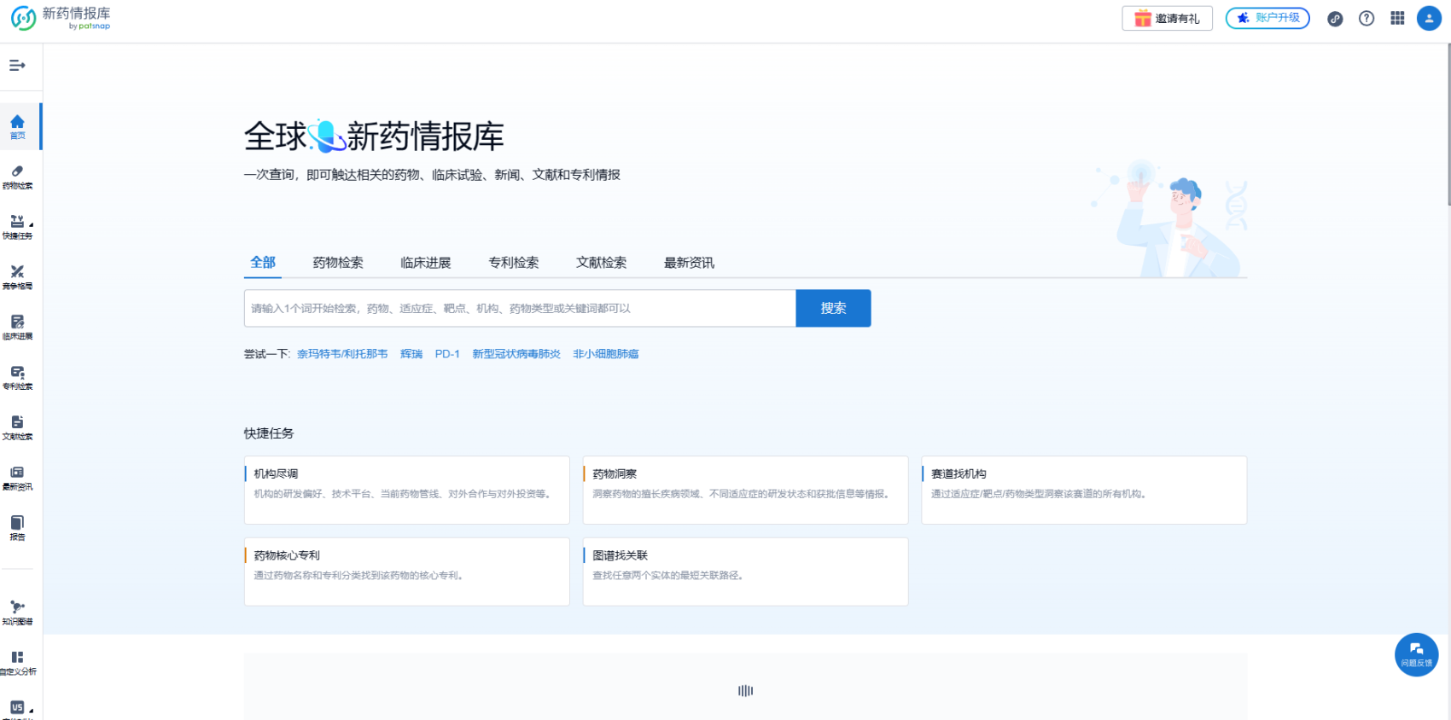This screenshot has height=720, width=1451.
Task: Click the main search input field
Action: tap(519, 308)
